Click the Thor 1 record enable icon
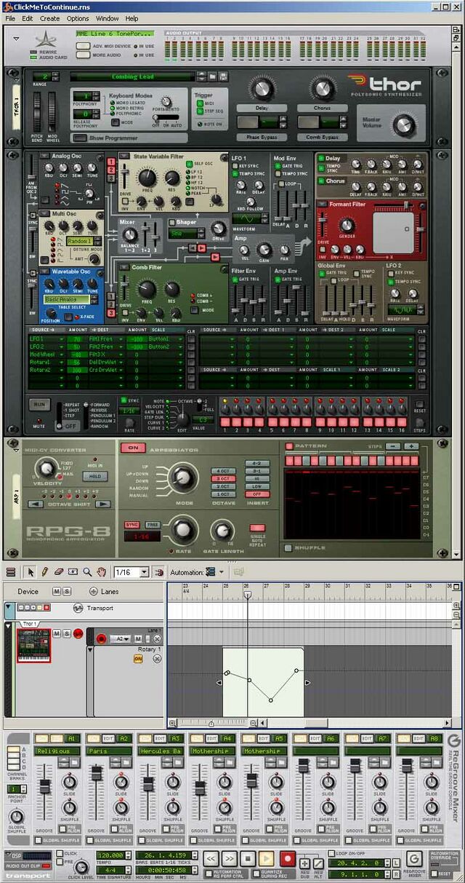This screenshot has width=465, height=883. [78, 633]
